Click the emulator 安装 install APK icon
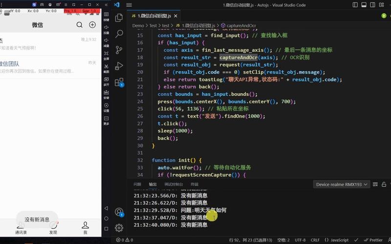This screenshot has width=391, height=244. tap(106, 94)
